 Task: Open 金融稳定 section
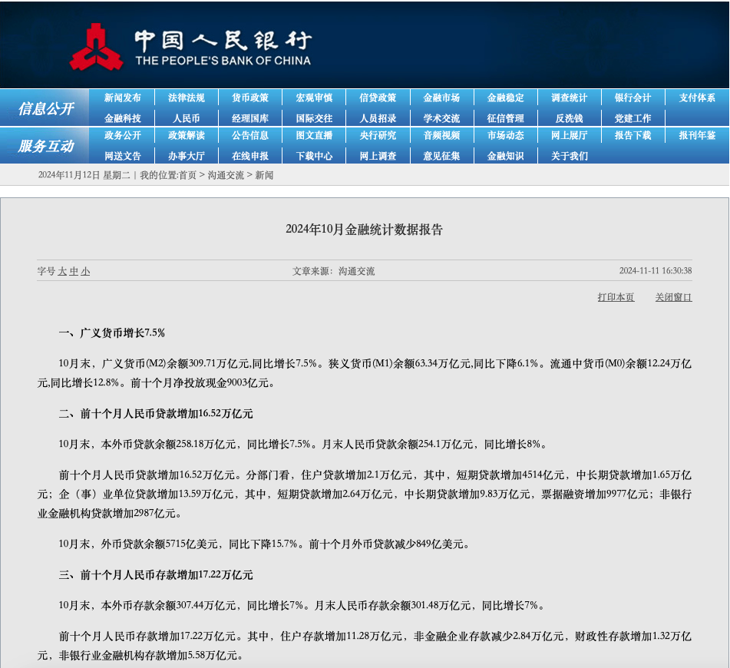(x=506, y=98)
